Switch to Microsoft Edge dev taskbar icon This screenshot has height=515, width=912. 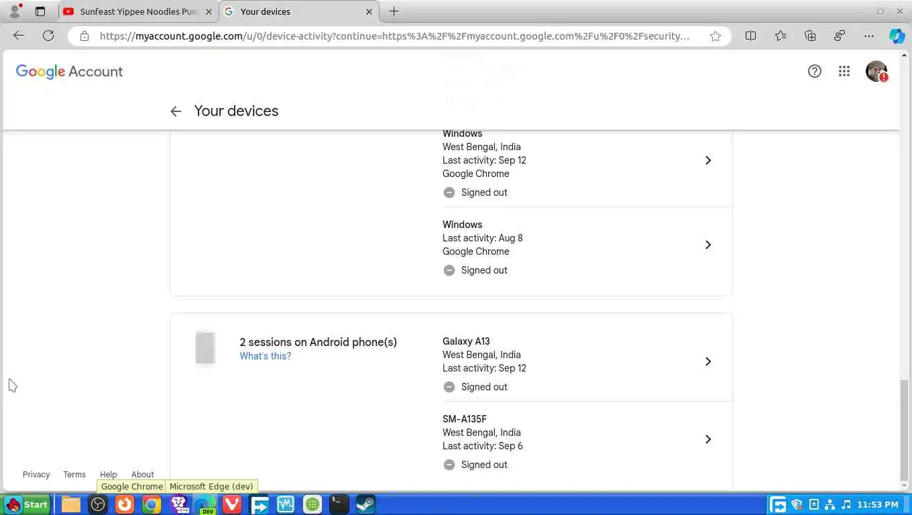click(x=205, y=504)
